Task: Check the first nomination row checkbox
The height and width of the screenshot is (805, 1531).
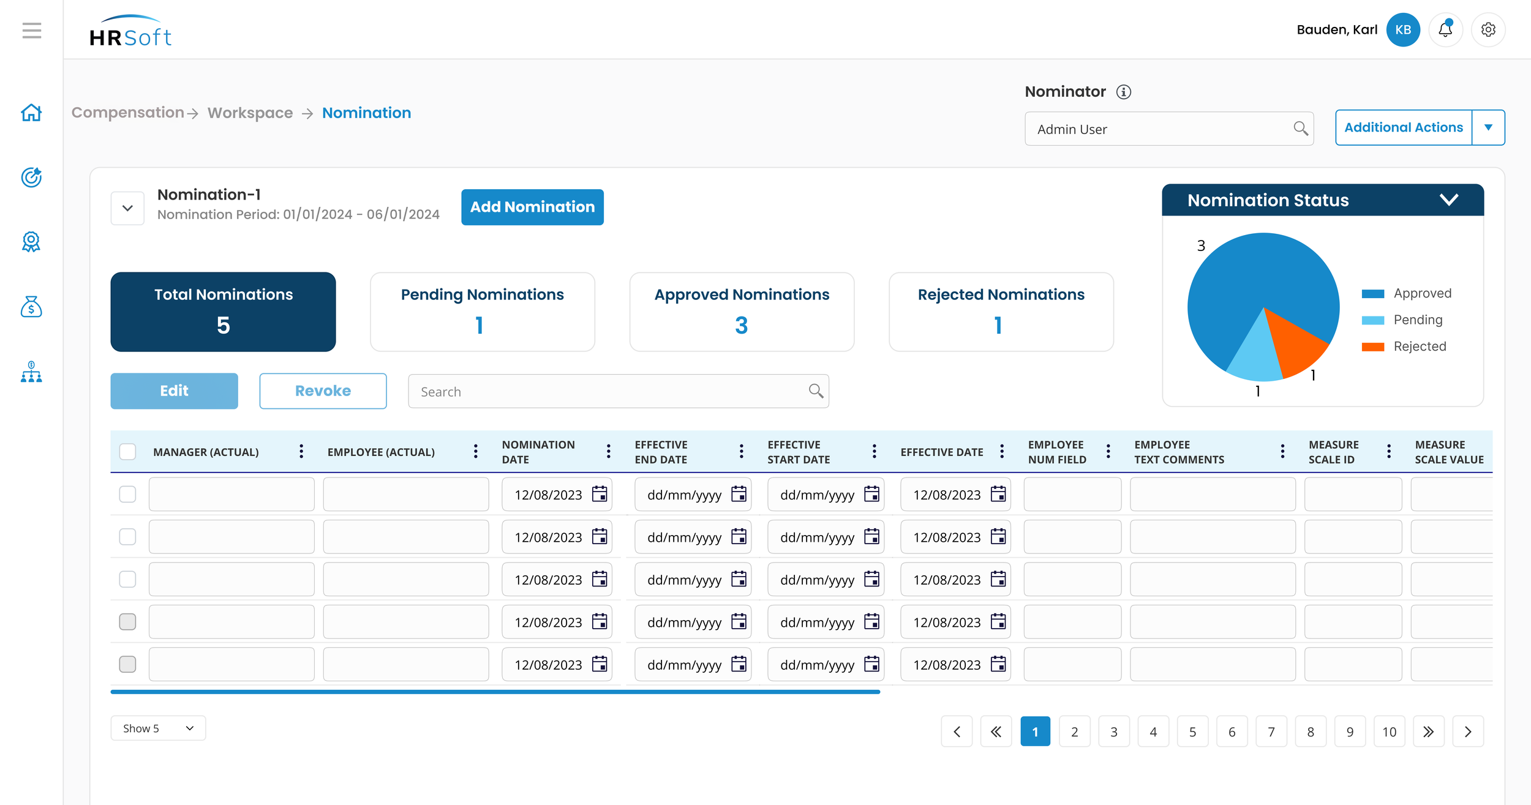Action: (127, 494)
